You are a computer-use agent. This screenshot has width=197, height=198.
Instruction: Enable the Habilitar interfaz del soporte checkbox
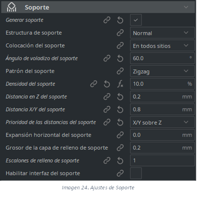(x=136, y=173)
